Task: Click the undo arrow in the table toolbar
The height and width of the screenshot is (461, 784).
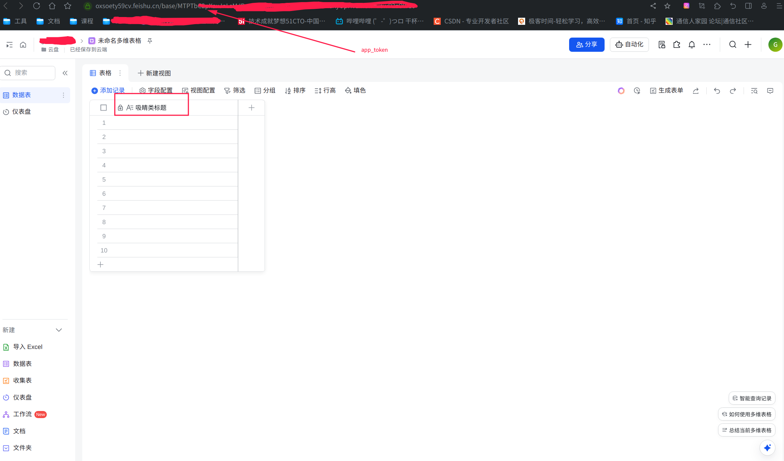Action: 717,91
